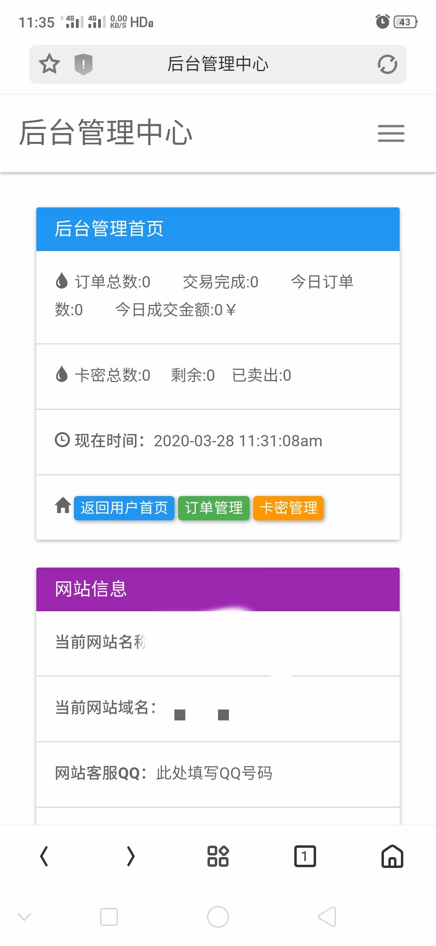Tap the address bar title 后台管理中心

click(x=218, y=64)
